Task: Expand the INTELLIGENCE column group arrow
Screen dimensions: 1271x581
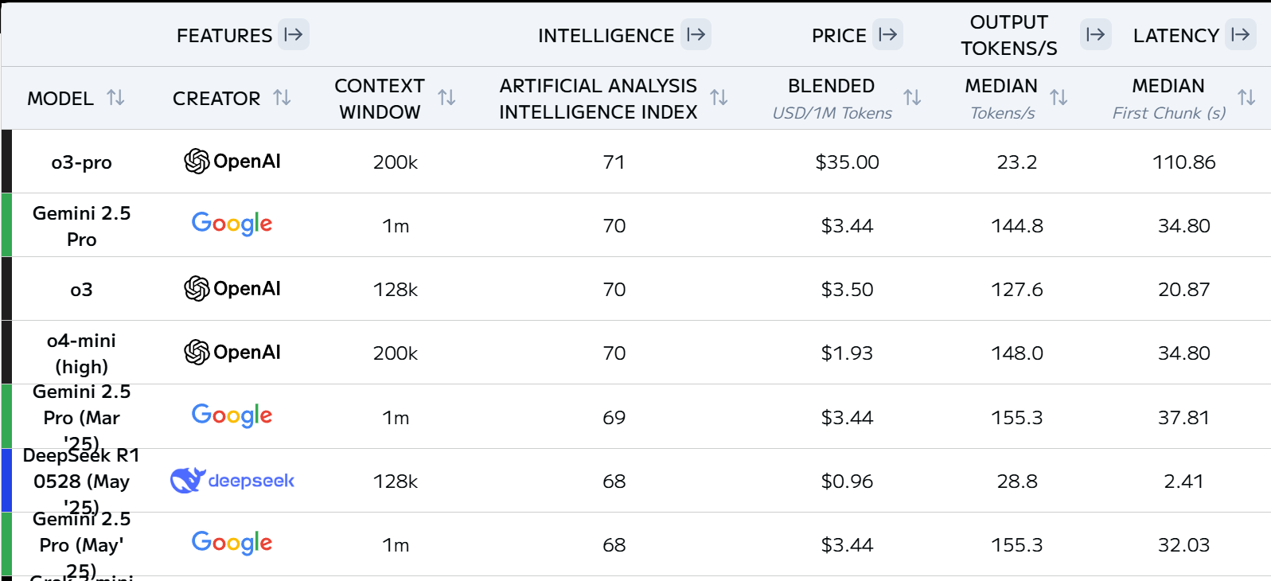Action: click(696, 35)
